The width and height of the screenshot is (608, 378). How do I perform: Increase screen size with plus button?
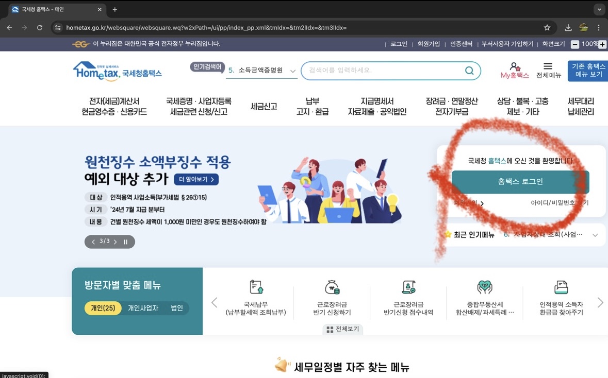(x=602, y=44)
